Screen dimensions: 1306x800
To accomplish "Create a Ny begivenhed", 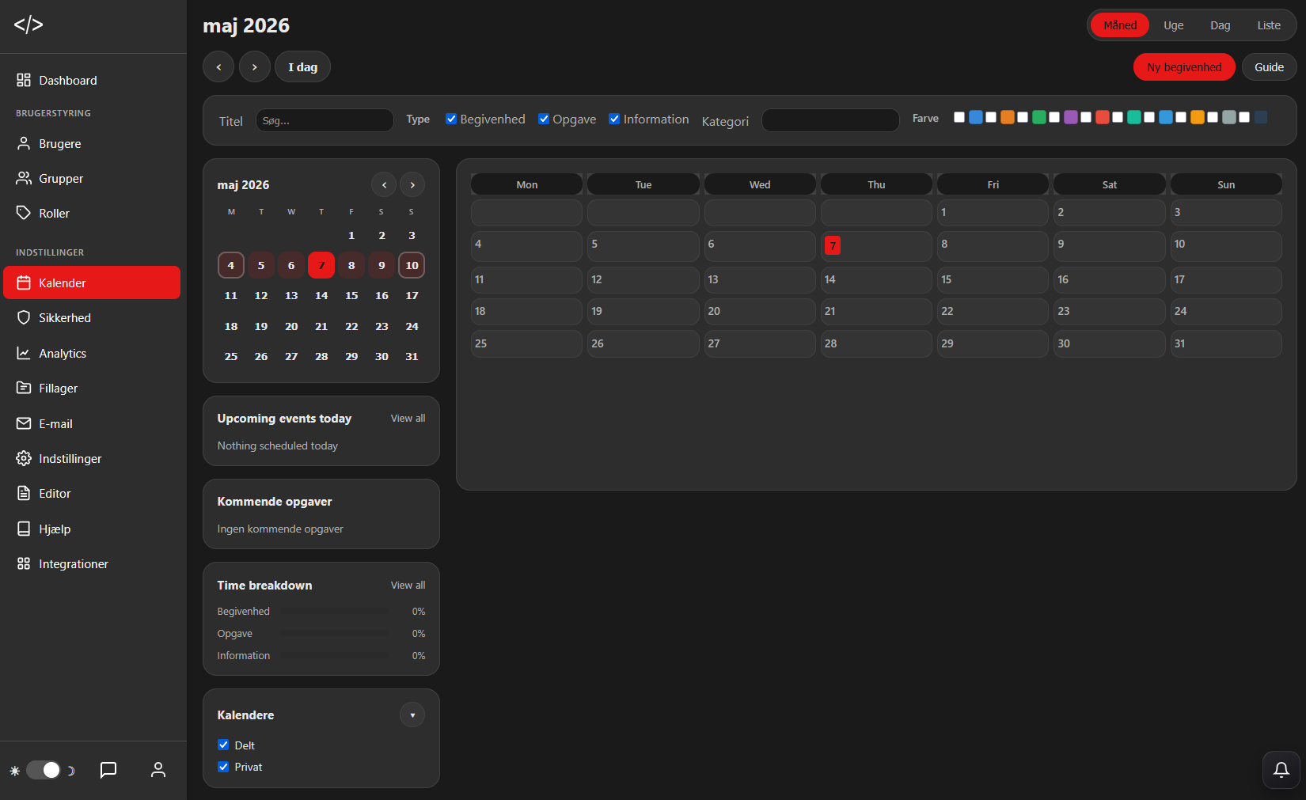I will 1184,66.
